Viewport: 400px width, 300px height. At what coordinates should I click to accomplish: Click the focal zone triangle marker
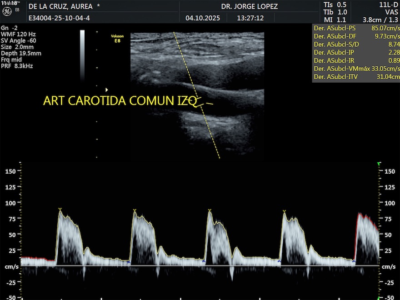click(107, 90)
